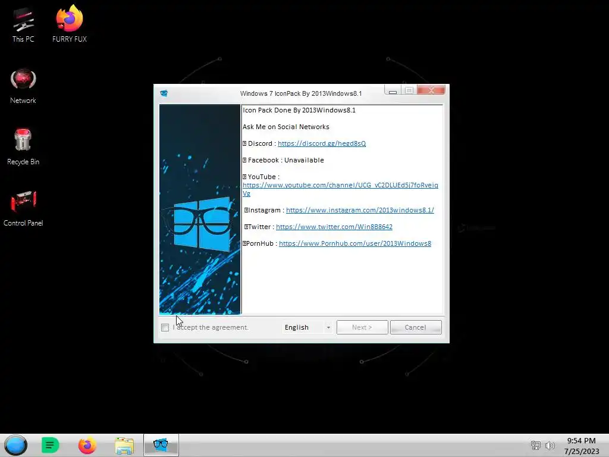This screenshot has width=609, height=457.
Task: Click the Cancel button
Action: click(x=416, y=327)
